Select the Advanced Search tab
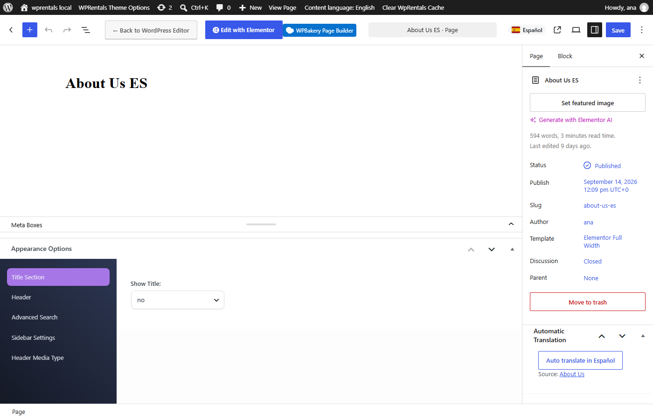Image resolution: width=653 pixels, height=419 pixels. coord(58,317)
